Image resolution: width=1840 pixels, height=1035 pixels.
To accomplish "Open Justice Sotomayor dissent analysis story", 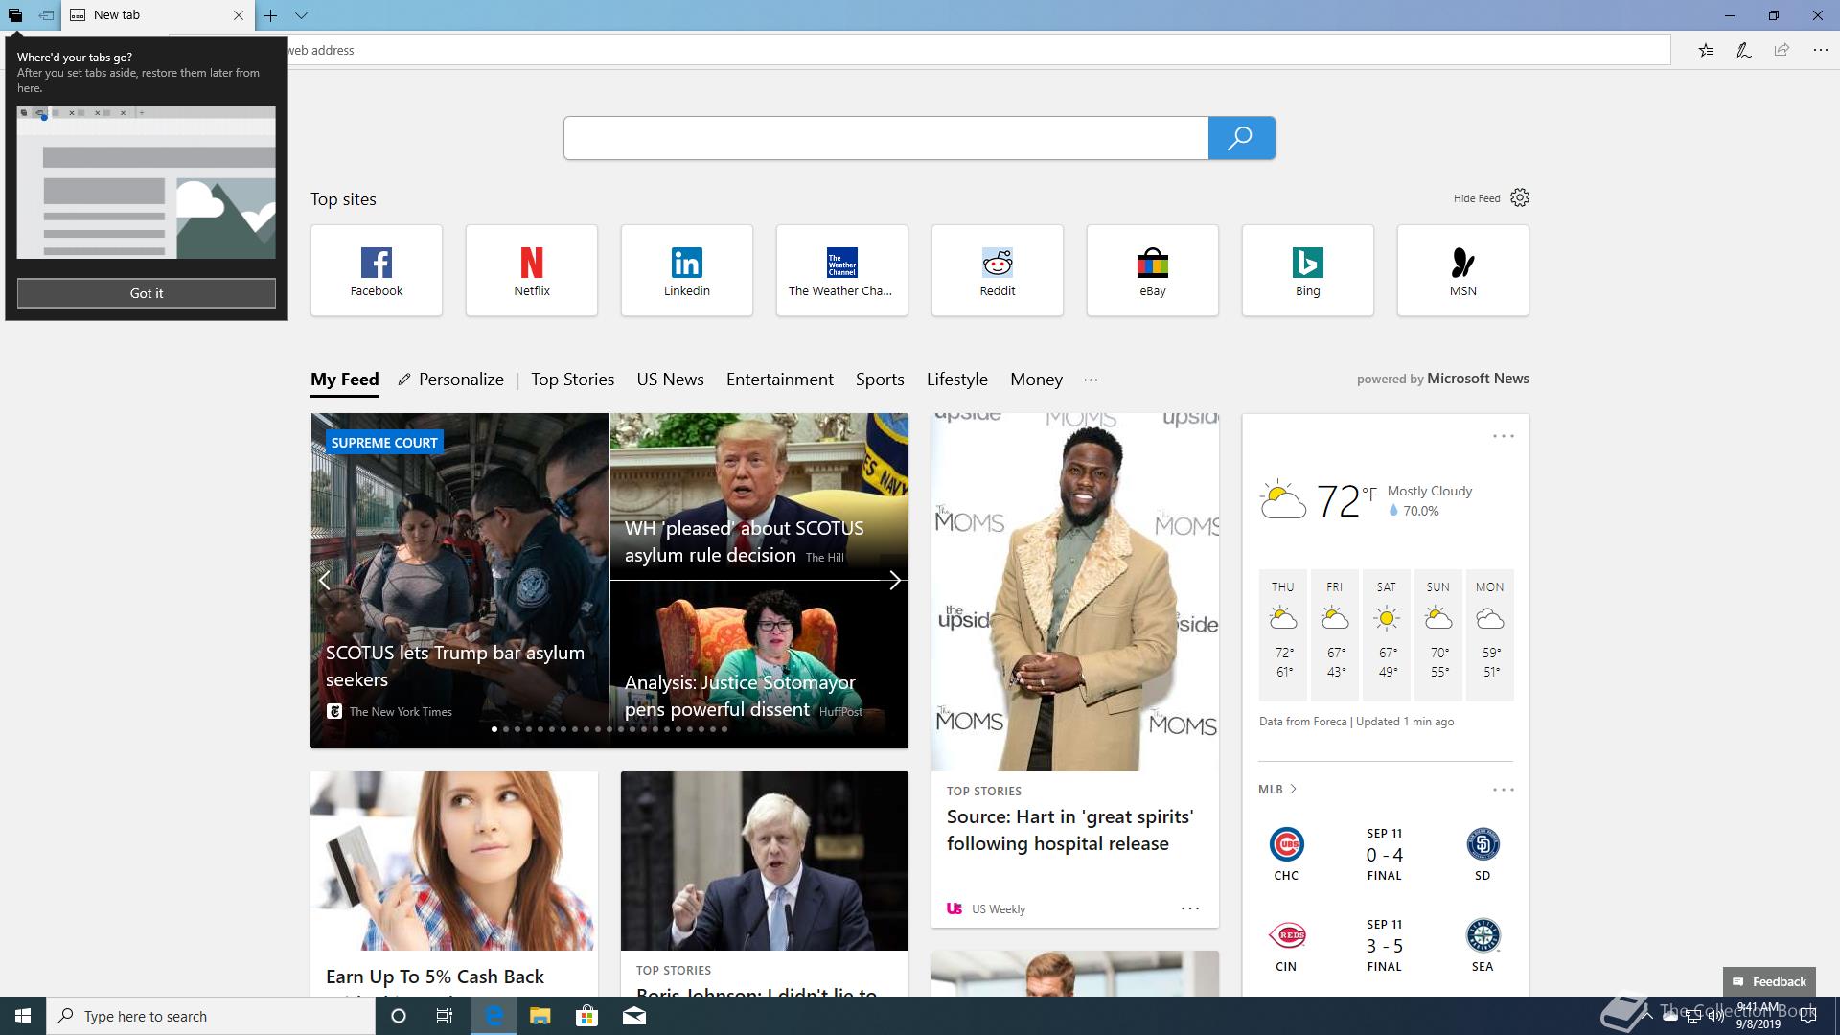I will pos(759,664).
